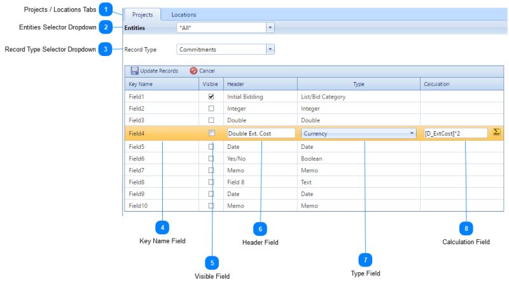Click the Type column header

[x=359, y=84]
